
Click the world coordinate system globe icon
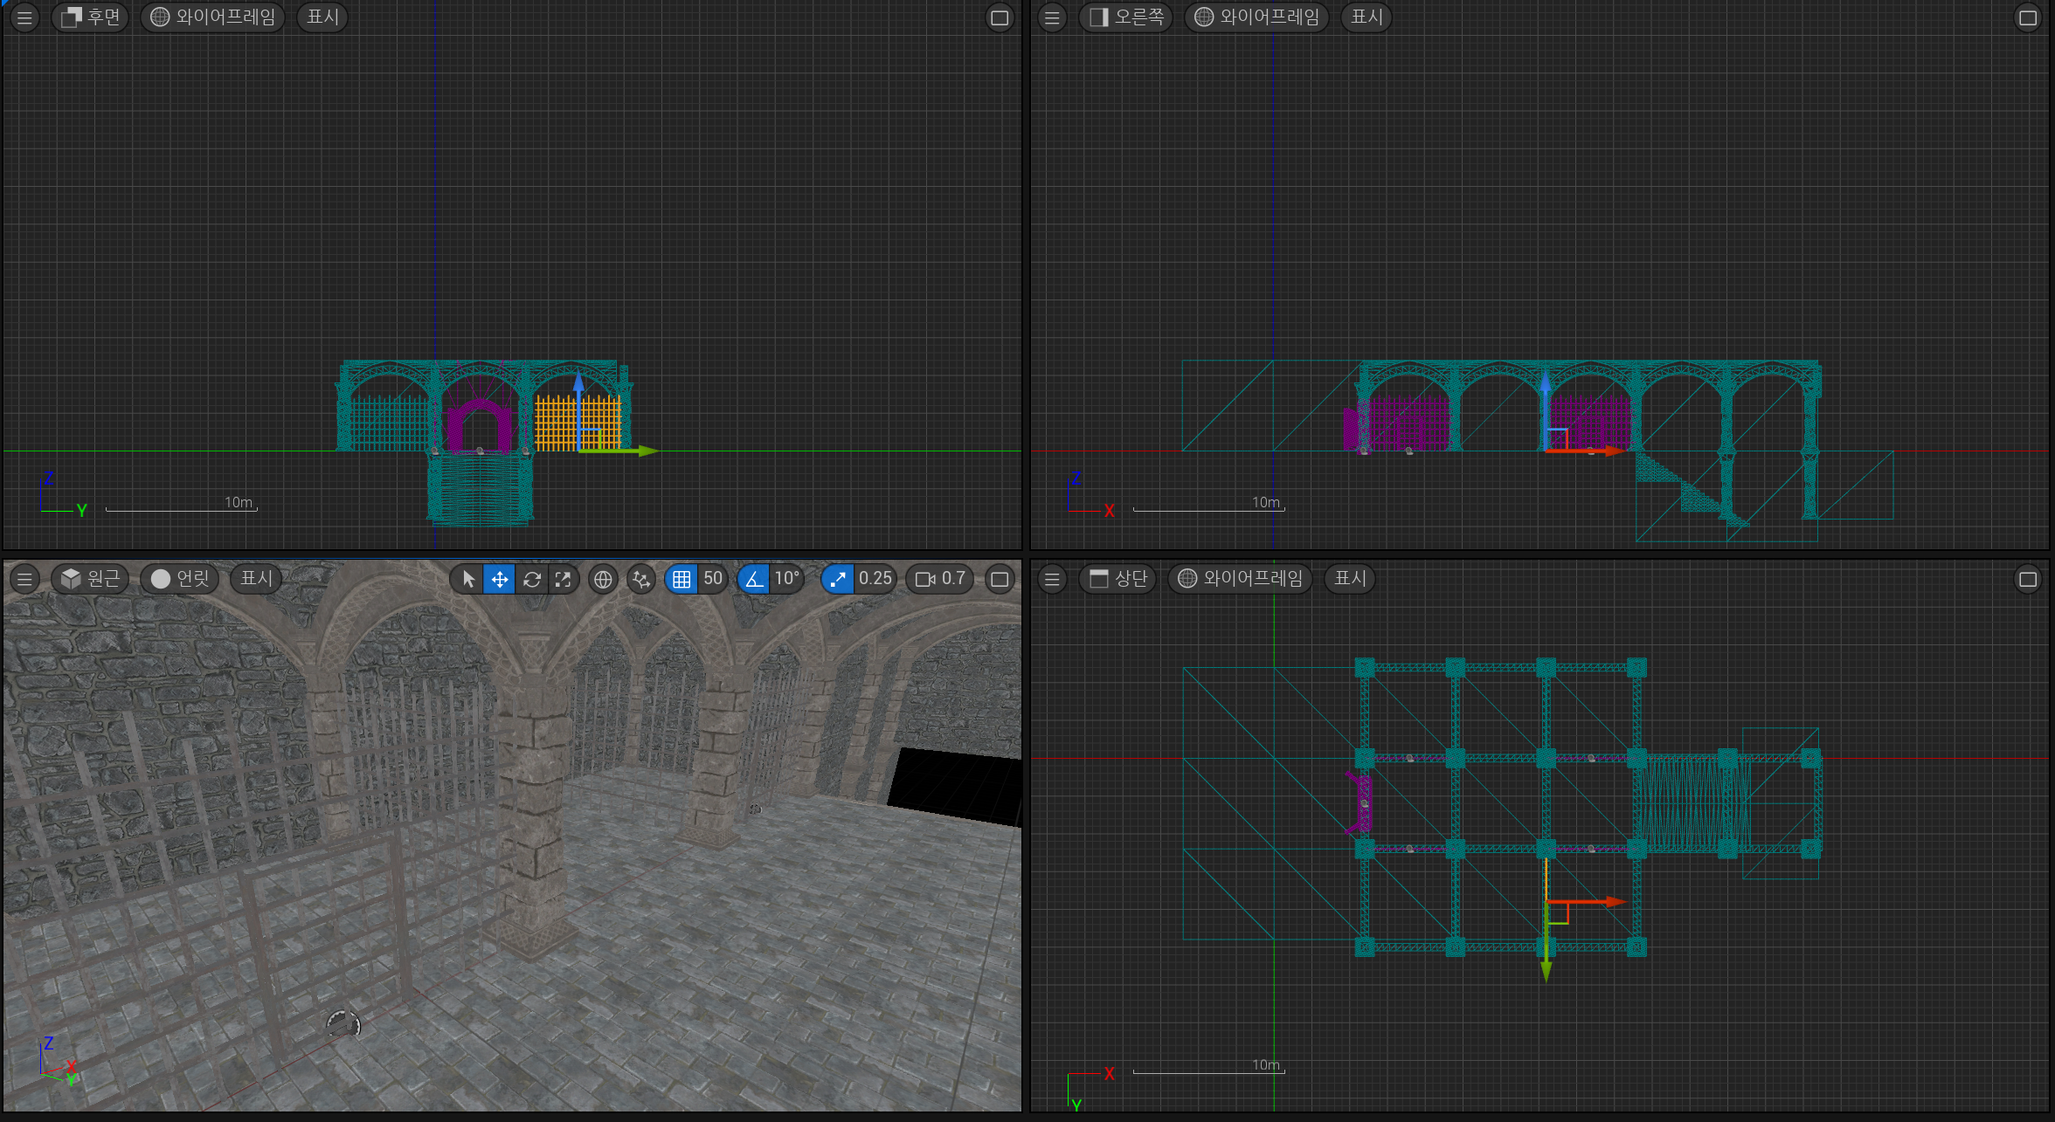(x=603, y=579)
